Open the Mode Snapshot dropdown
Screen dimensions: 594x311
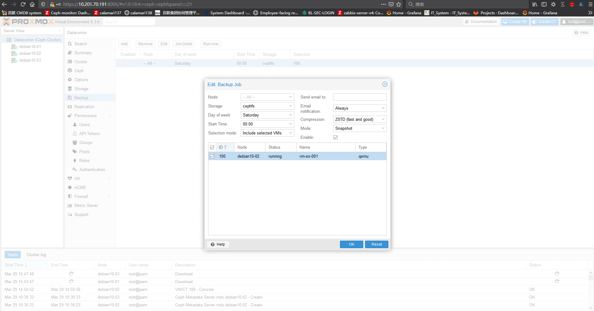(383, 129)
